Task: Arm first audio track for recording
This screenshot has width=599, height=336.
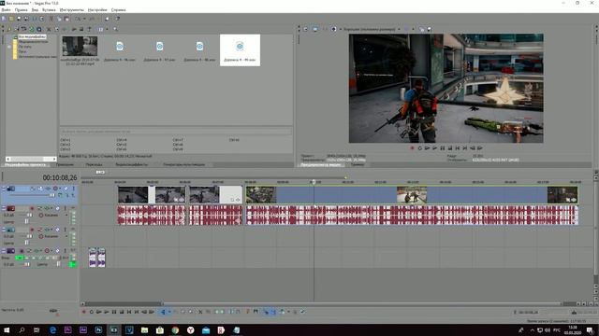Action: tap(32, 208)
